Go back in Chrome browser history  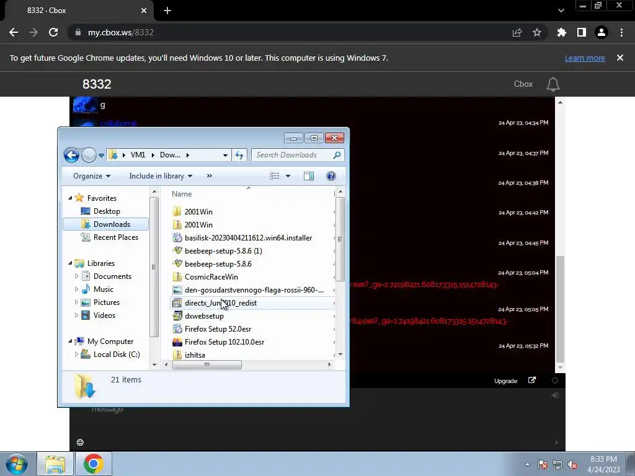14,32
